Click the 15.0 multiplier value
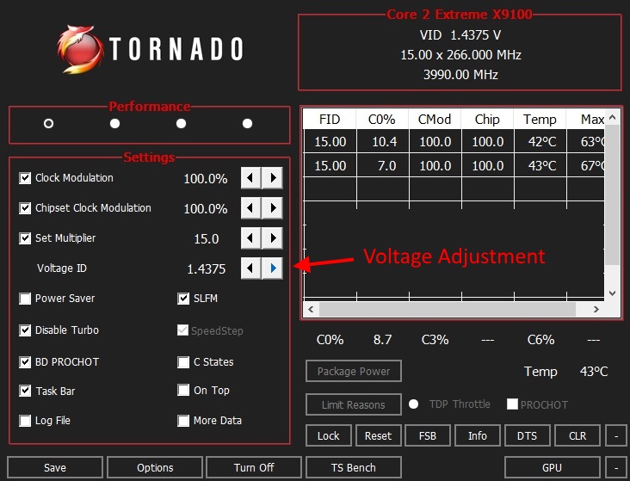This screenshot has height=481, width=630. click(x=206, y=238)
